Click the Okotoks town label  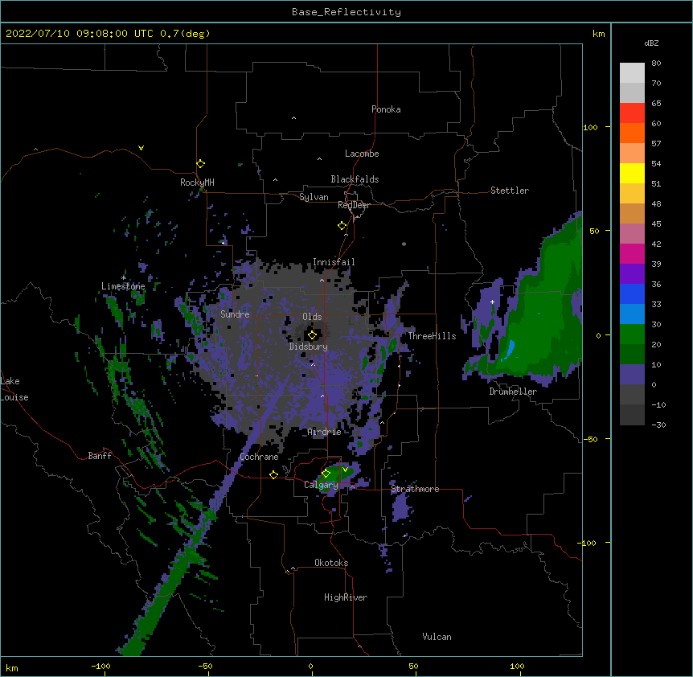pos(331,563)
